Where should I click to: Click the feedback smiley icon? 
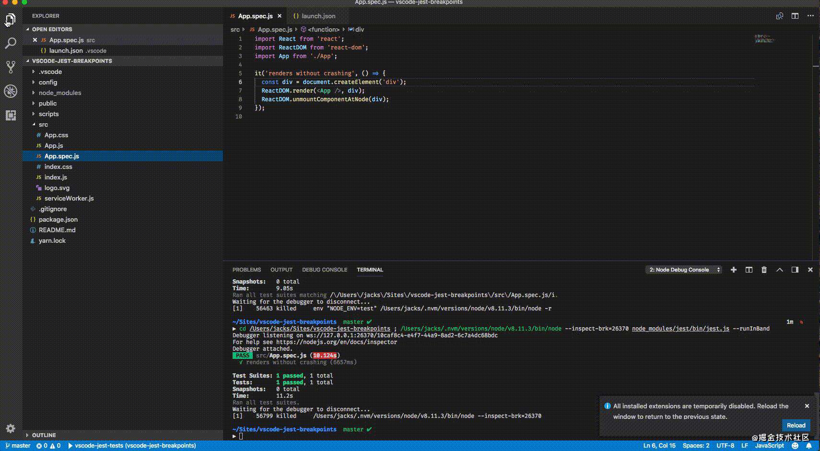coord(795,446)
